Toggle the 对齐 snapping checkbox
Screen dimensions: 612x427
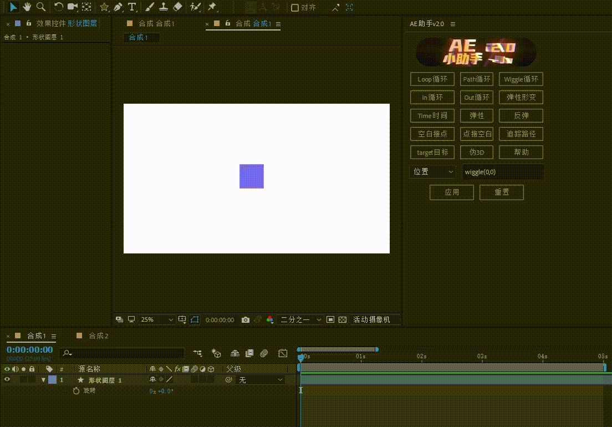coord(295,7)
